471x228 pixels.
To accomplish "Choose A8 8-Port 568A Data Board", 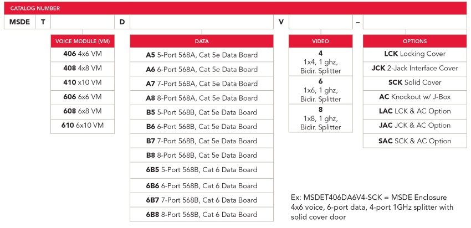I will pos(202,98).
